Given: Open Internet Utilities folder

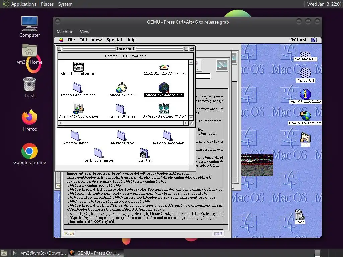Looking at the screenshot, I should tap(121, 109).
